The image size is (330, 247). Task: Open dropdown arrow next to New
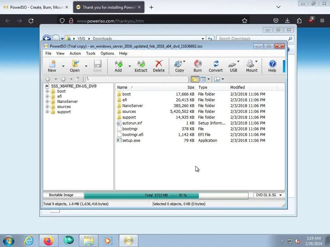click(x=63, y=66)
